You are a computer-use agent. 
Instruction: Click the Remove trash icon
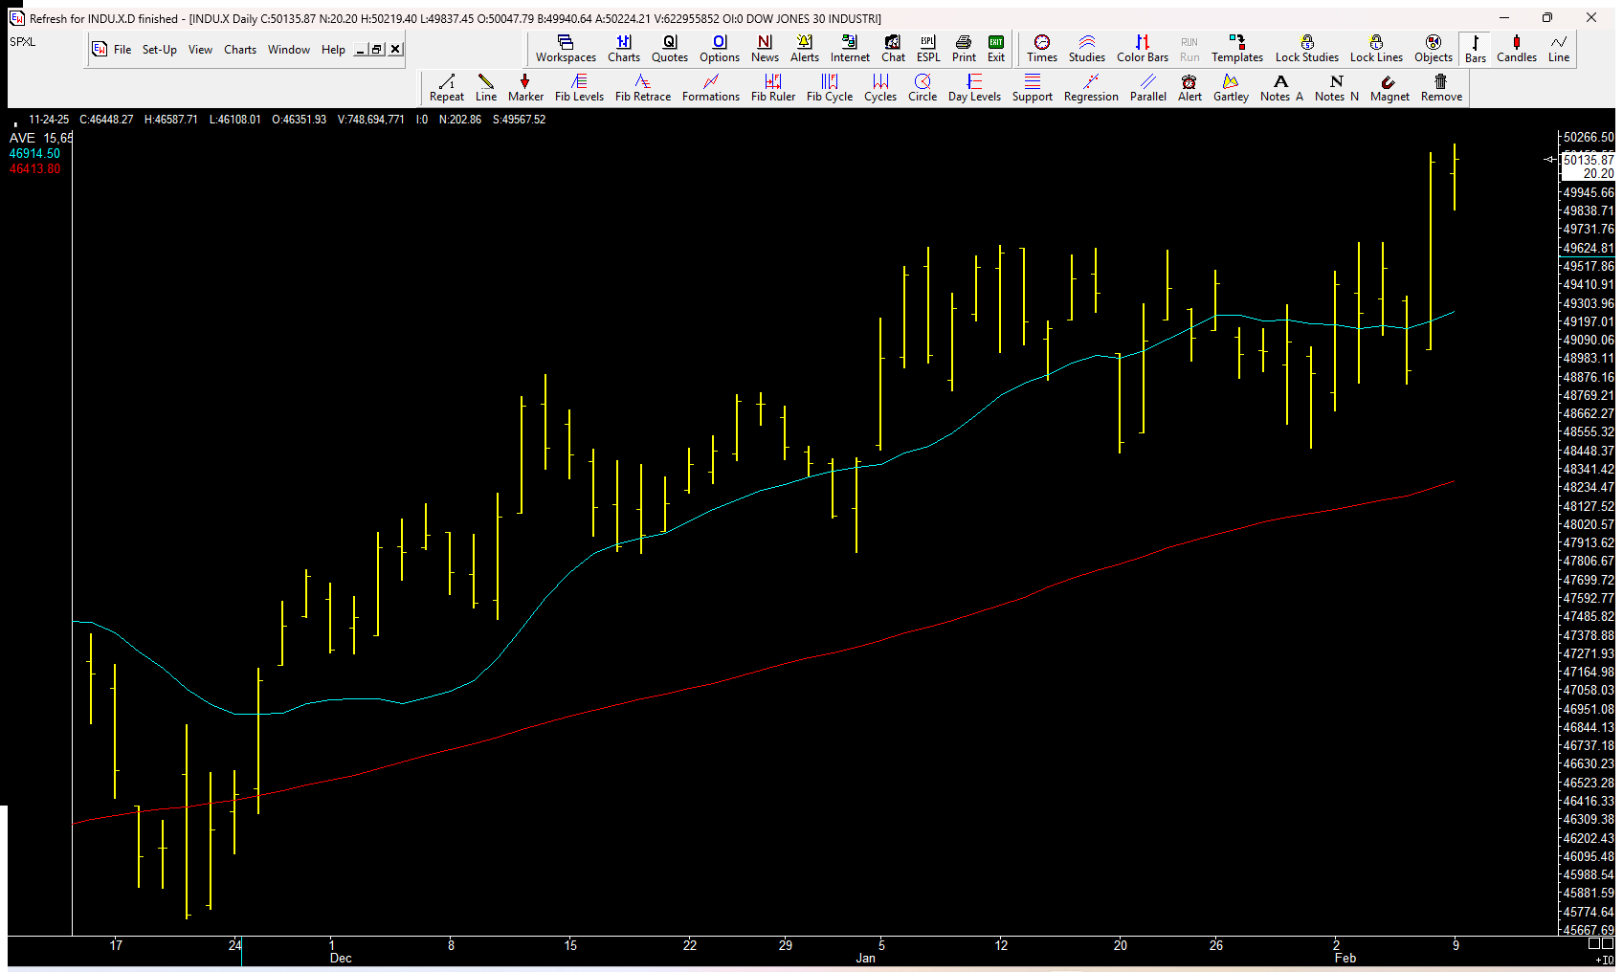[x=1441, y=87]
